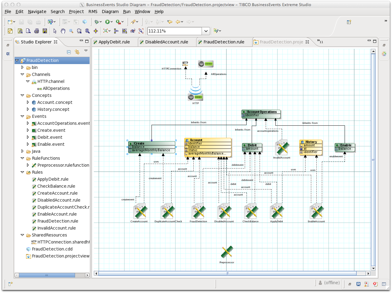The width and height of the screenshot is (392, 293).
Task: Switch to the FraudDetection.rule tab
Action: [224, 42]
